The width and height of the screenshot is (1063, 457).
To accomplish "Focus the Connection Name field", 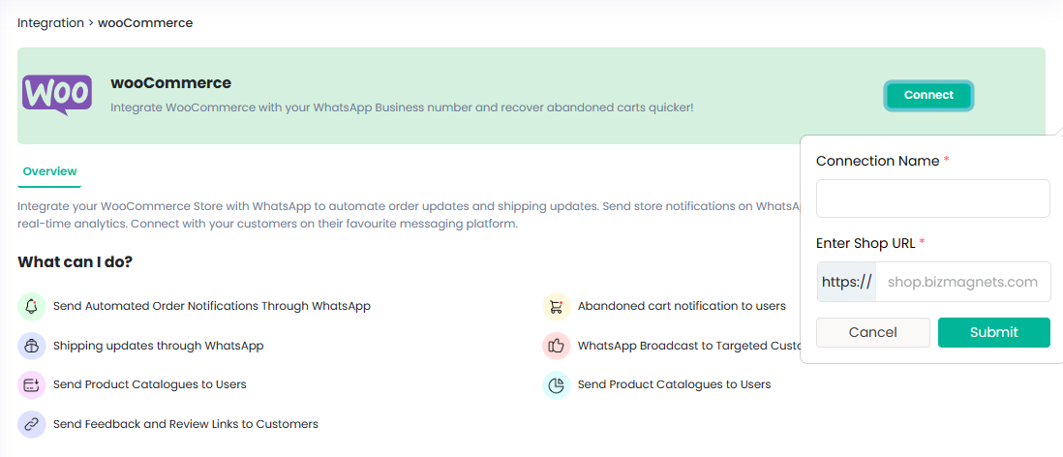I will click(x=932, y=198).
